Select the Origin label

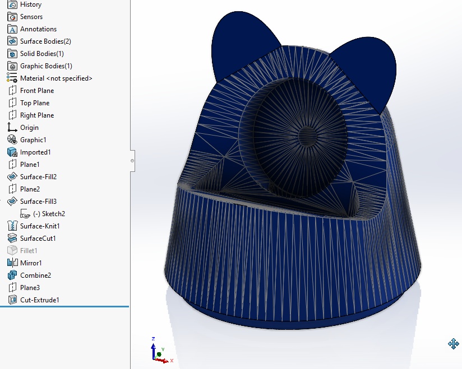pos(30,128)
